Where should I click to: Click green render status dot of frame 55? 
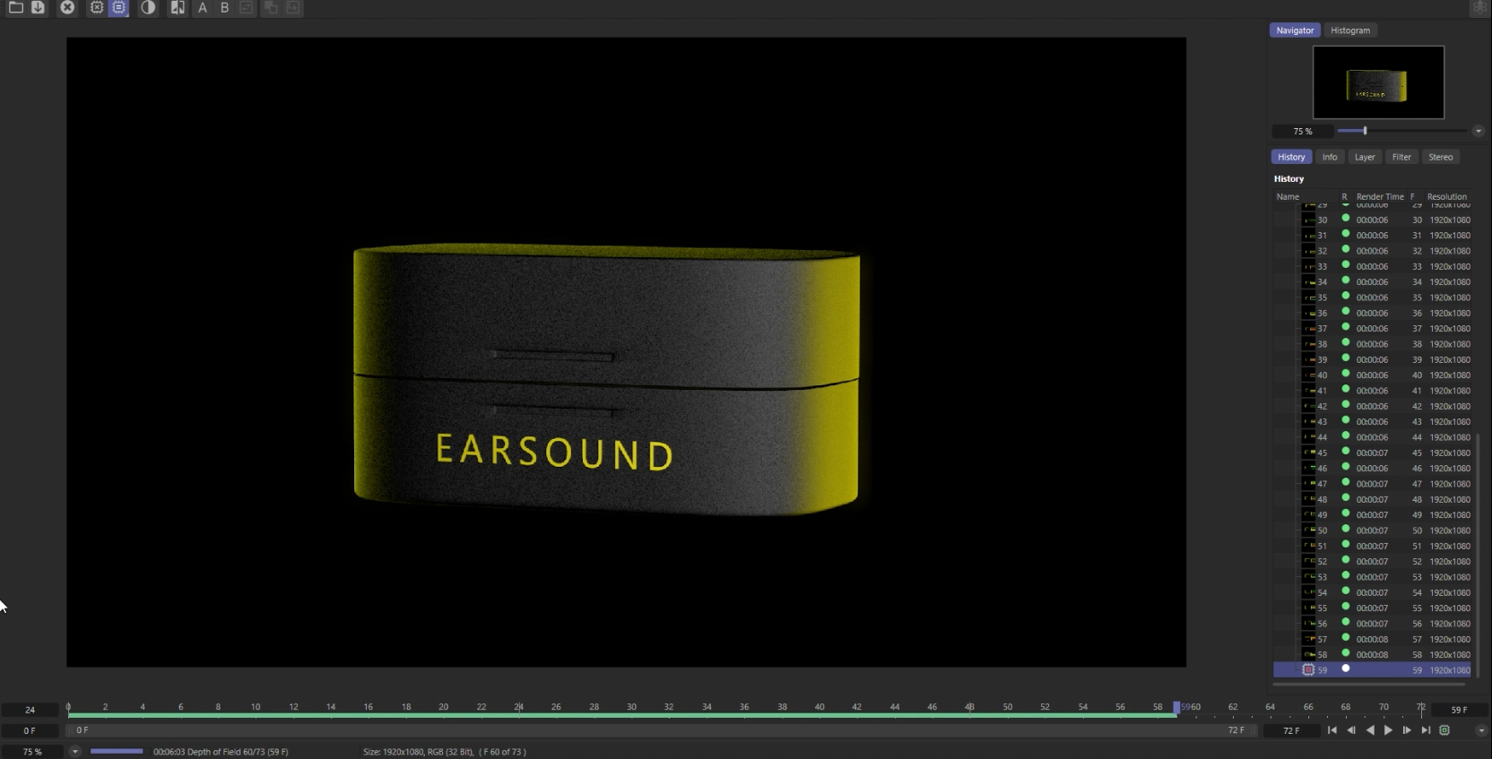(1345, 607)
